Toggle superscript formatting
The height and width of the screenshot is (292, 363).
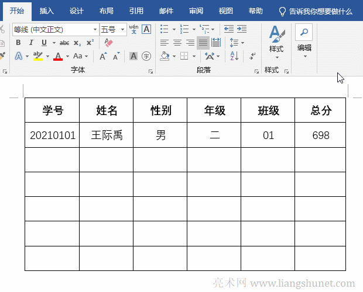[90, 43]
